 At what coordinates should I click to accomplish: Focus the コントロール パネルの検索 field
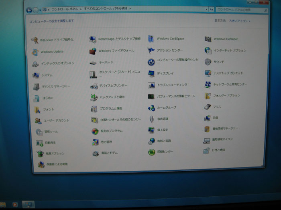pos(242,10)
